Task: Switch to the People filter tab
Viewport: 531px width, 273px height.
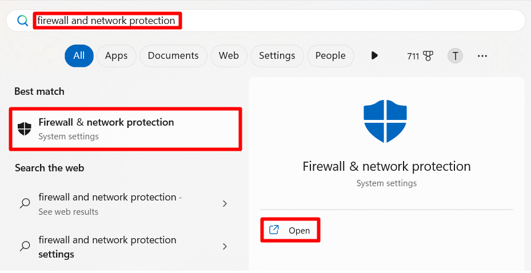Action: click(330, 56)
